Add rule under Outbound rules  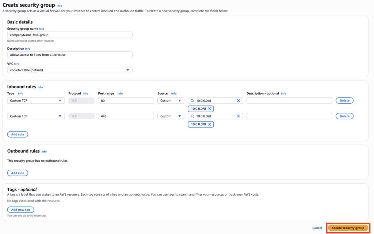pyautogui.click(x=18, y=173)
